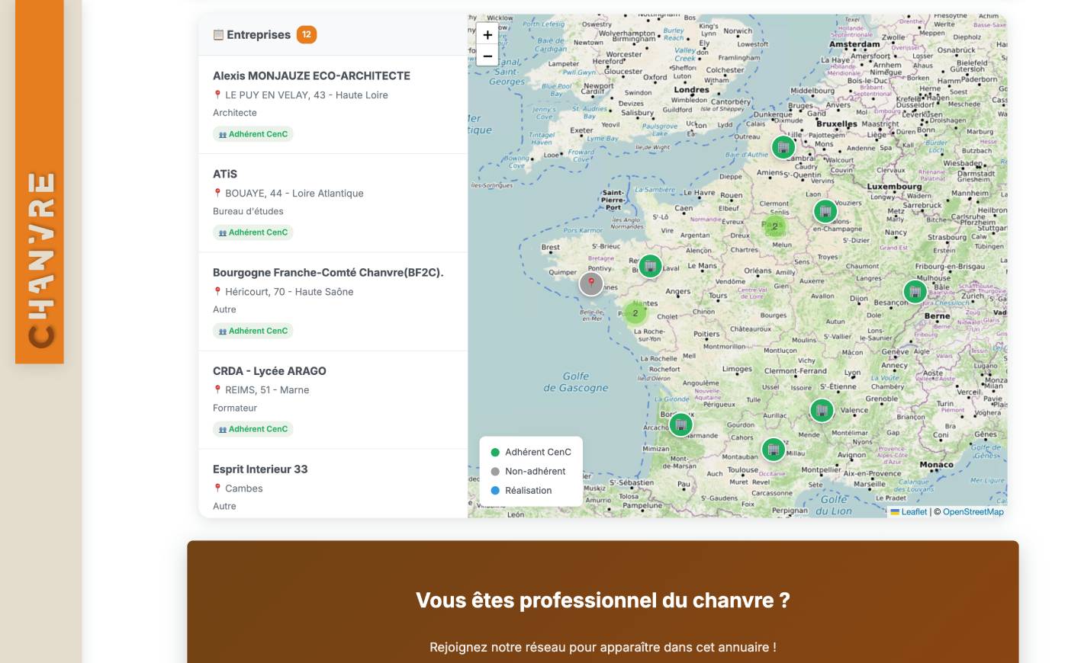Select the ATiS company entry

pyautogui.click(x=226, y=174)
